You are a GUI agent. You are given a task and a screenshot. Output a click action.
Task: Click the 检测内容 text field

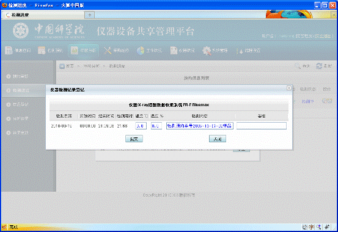coord(200,126)
